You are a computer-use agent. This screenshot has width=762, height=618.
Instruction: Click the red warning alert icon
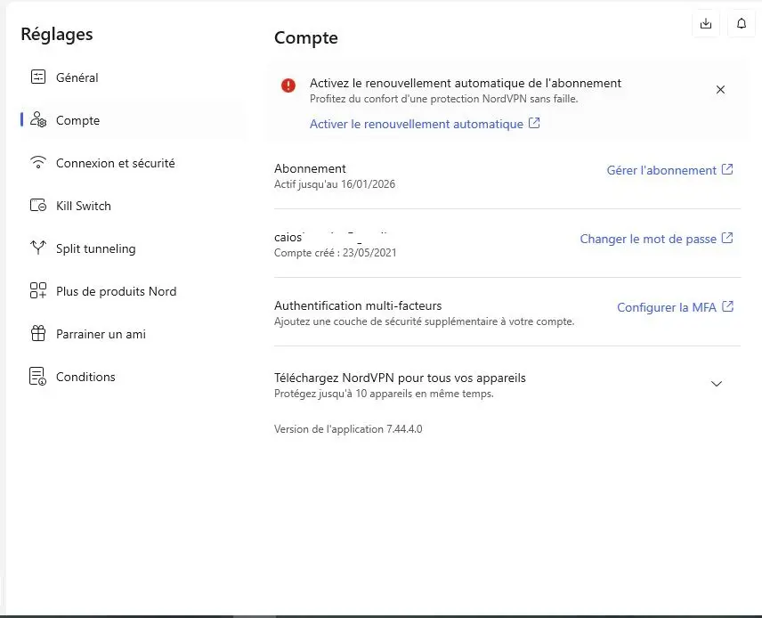tap(288, 85)
